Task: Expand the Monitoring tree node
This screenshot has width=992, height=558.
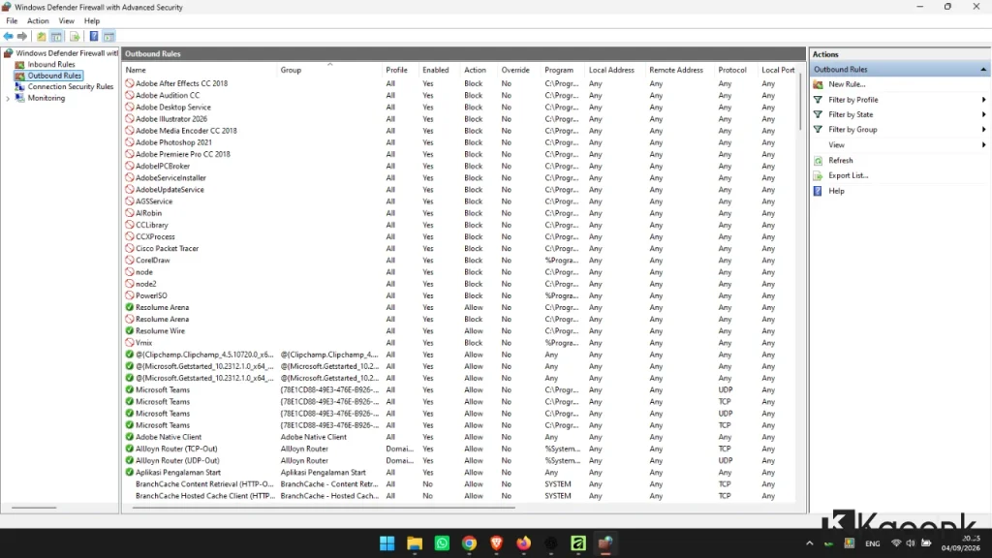Action: tap(8, 98)
